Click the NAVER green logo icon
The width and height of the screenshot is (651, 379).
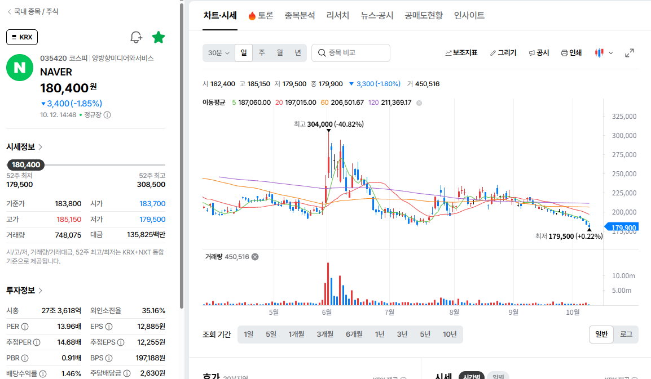[x=20, y=68]
